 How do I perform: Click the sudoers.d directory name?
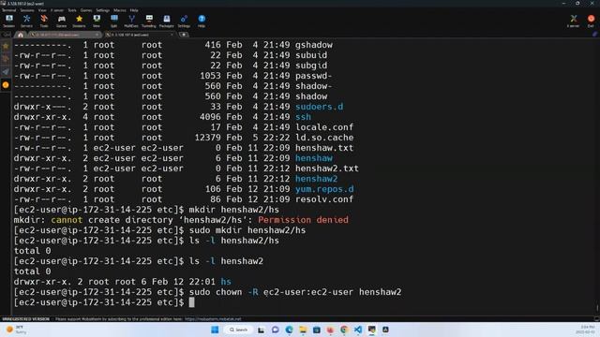(x=319, y=107)
